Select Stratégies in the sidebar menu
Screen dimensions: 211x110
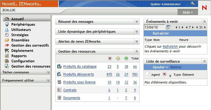point(20,35)
